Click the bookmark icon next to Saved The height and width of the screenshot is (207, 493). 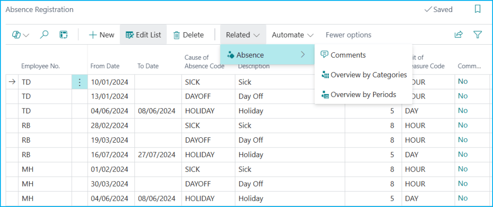click(478, 9)
